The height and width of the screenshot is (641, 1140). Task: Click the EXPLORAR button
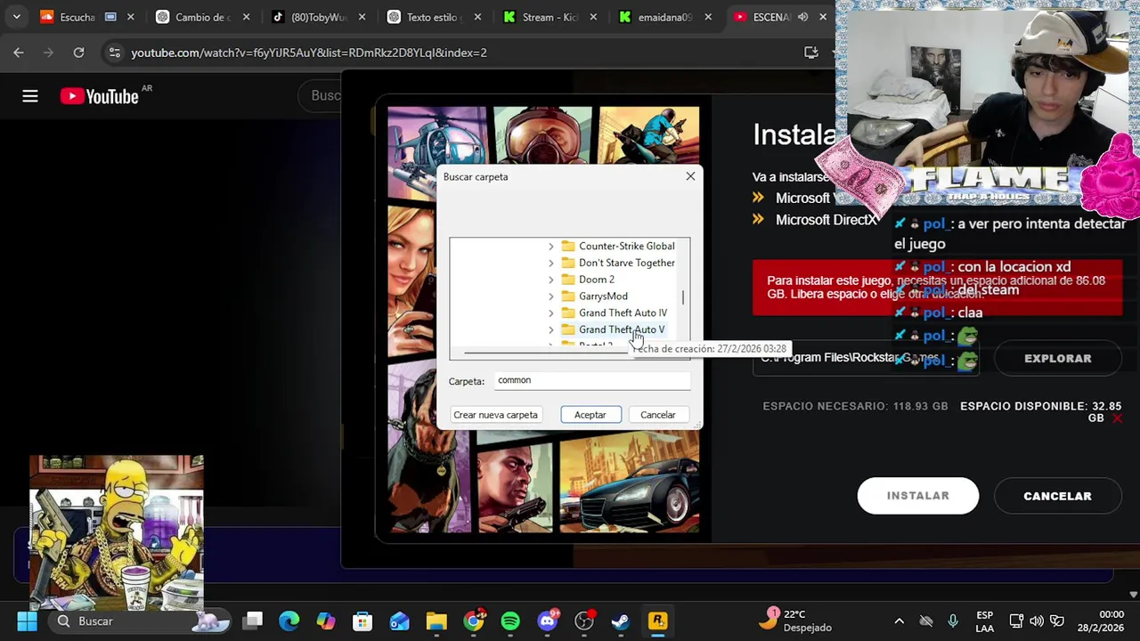click(x=1058, y=358)
